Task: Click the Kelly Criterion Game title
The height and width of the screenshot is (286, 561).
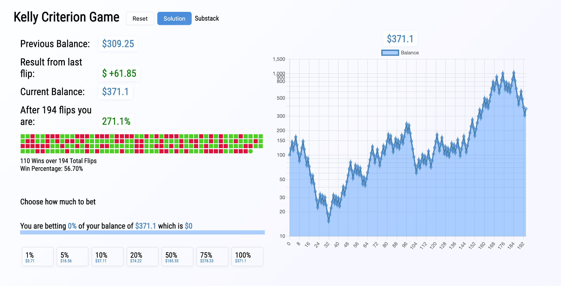Action: click(x=67, y=17)
